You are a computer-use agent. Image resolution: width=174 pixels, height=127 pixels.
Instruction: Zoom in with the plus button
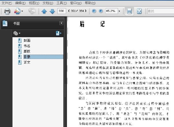(x=101, y=11)
